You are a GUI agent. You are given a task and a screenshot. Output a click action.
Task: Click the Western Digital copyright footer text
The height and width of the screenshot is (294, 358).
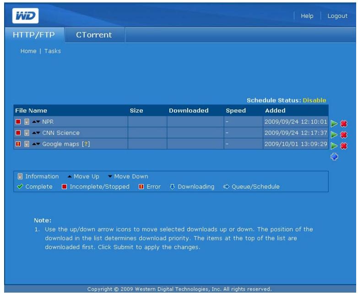[x=179, y=289]
